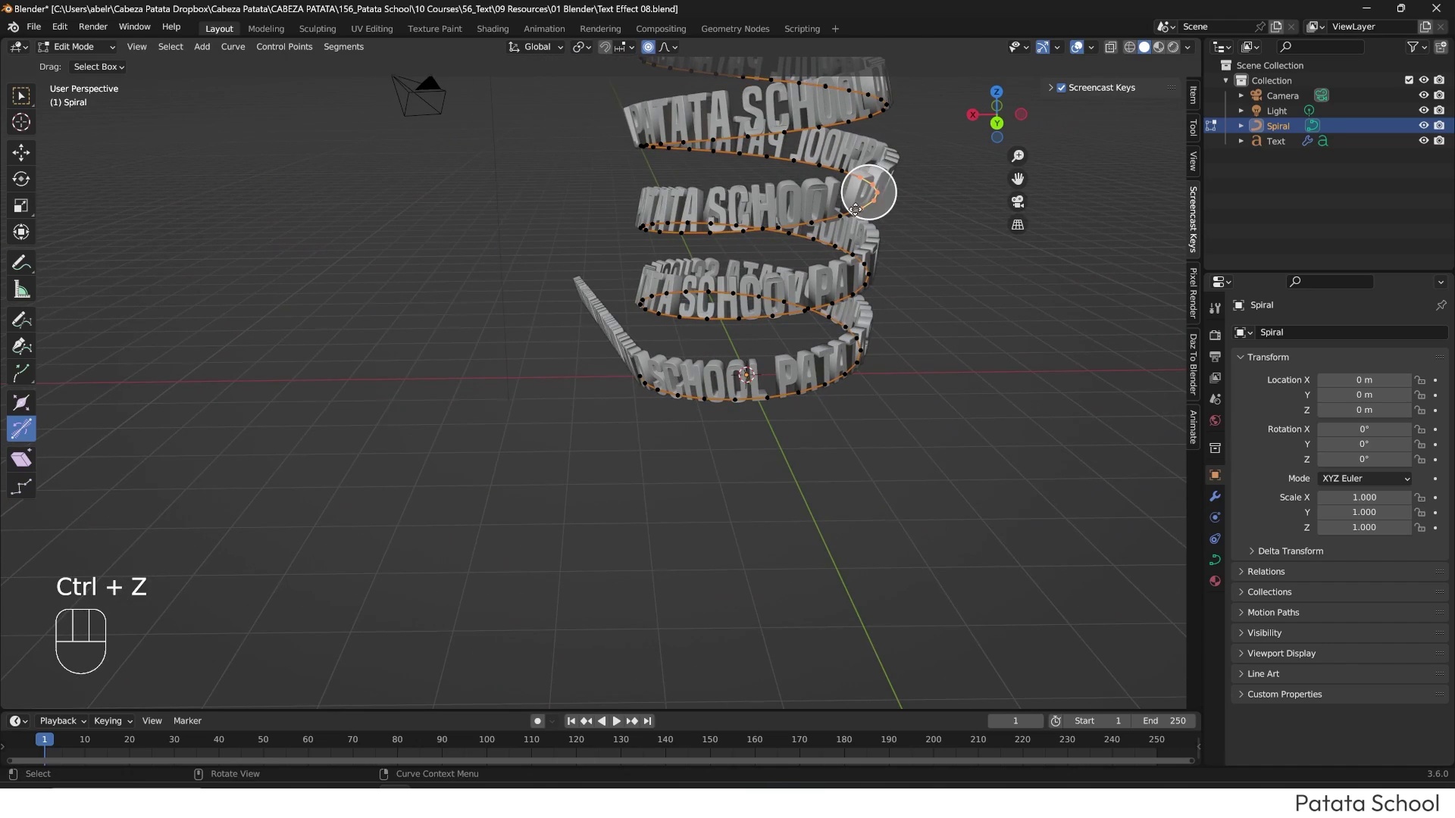
Task: Switch to the Geometry Nodes workspace tab
Action: tap(735, 29)
